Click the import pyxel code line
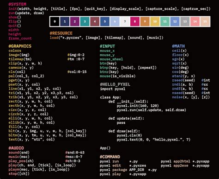The height and width of the screenshot is (179, 219). pos(113,89)
